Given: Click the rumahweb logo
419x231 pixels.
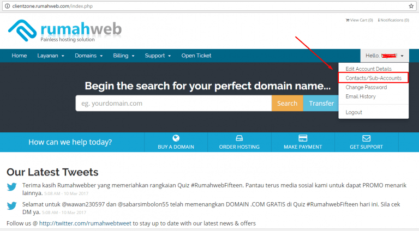Looking at the screenshot, I should click(65, 31).
